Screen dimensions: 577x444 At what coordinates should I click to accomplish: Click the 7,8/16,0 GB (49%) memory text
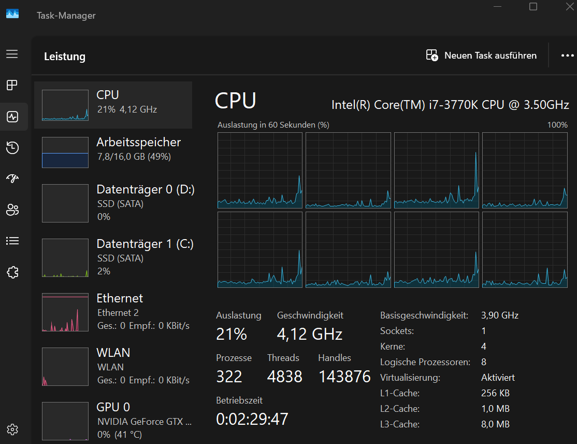click(134, 157)
